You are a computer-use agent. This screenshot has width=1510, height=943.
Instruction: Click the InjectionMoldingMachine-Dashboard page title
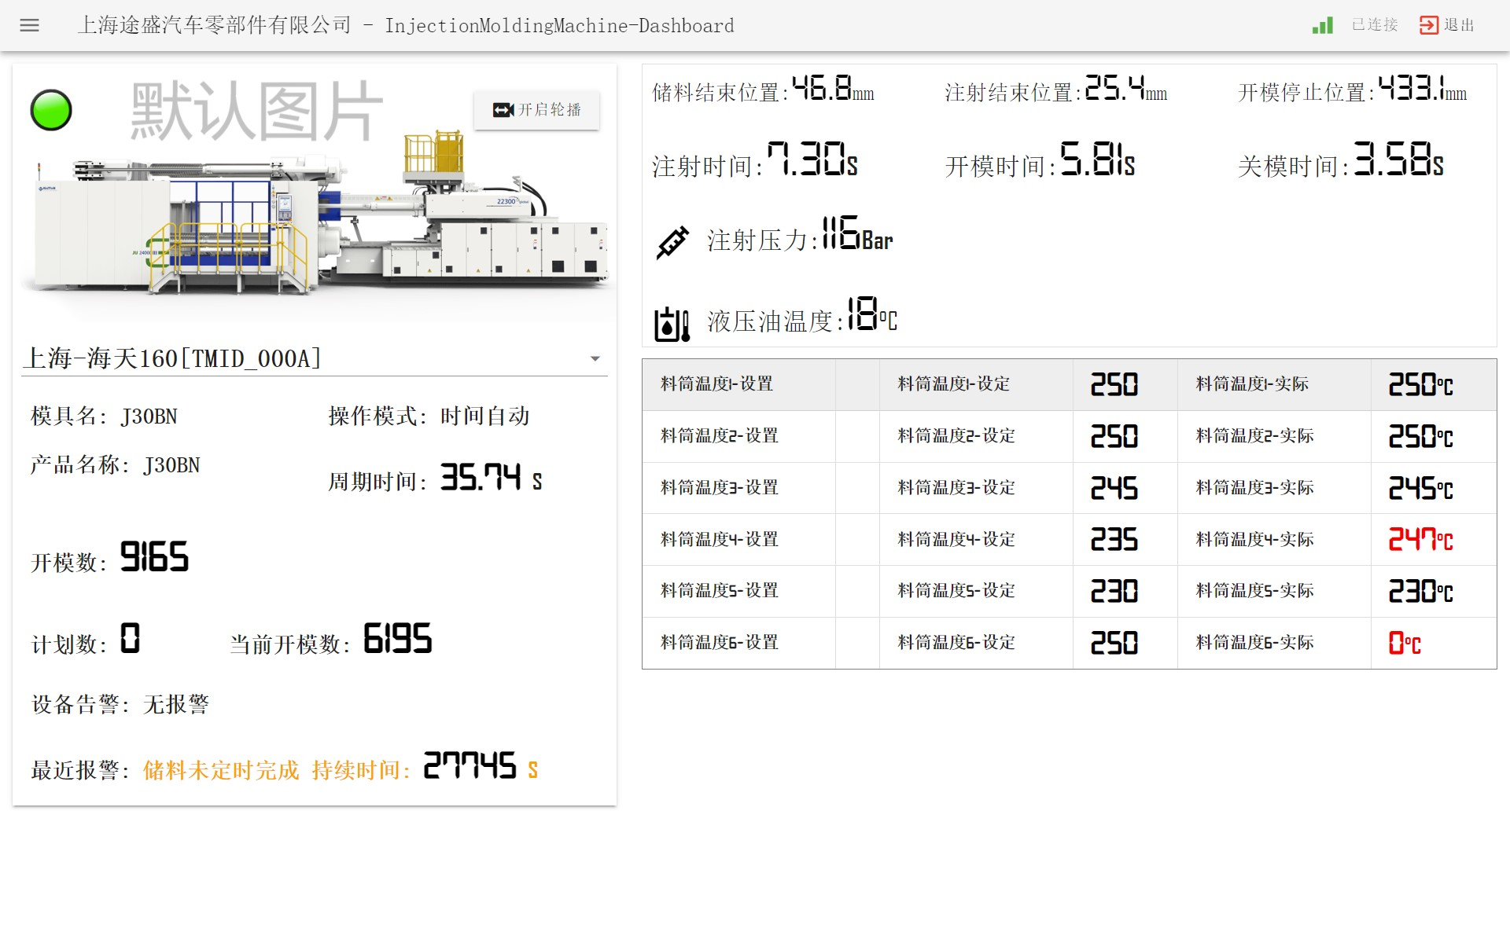click(559, 25)
